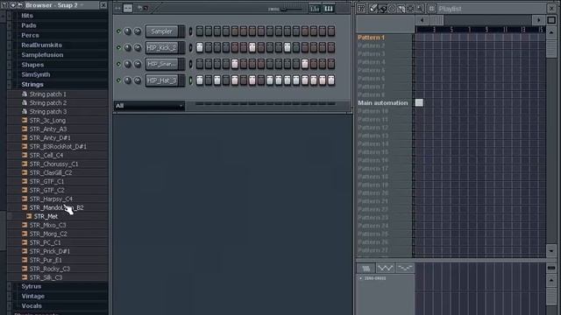561x315 pixels.
Task: Mute the Sampler channel via green LED
Action: (118, 31)
